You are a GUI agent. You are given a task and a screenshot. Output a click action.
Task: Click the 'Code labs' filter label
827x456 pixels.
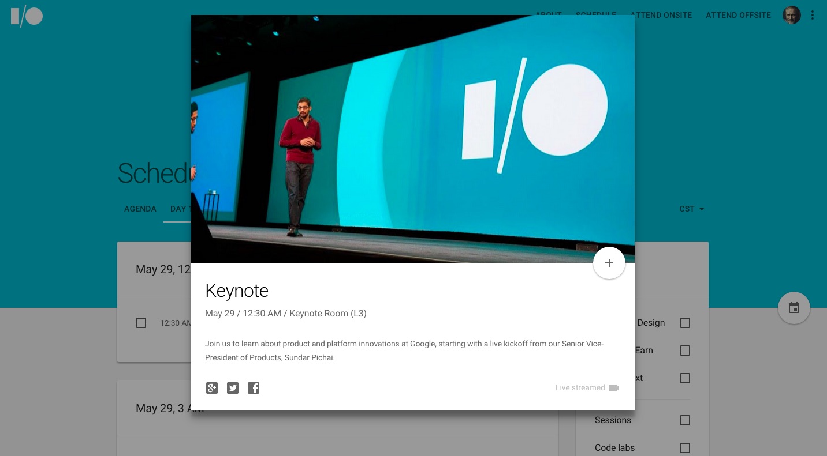pos(614,448)
